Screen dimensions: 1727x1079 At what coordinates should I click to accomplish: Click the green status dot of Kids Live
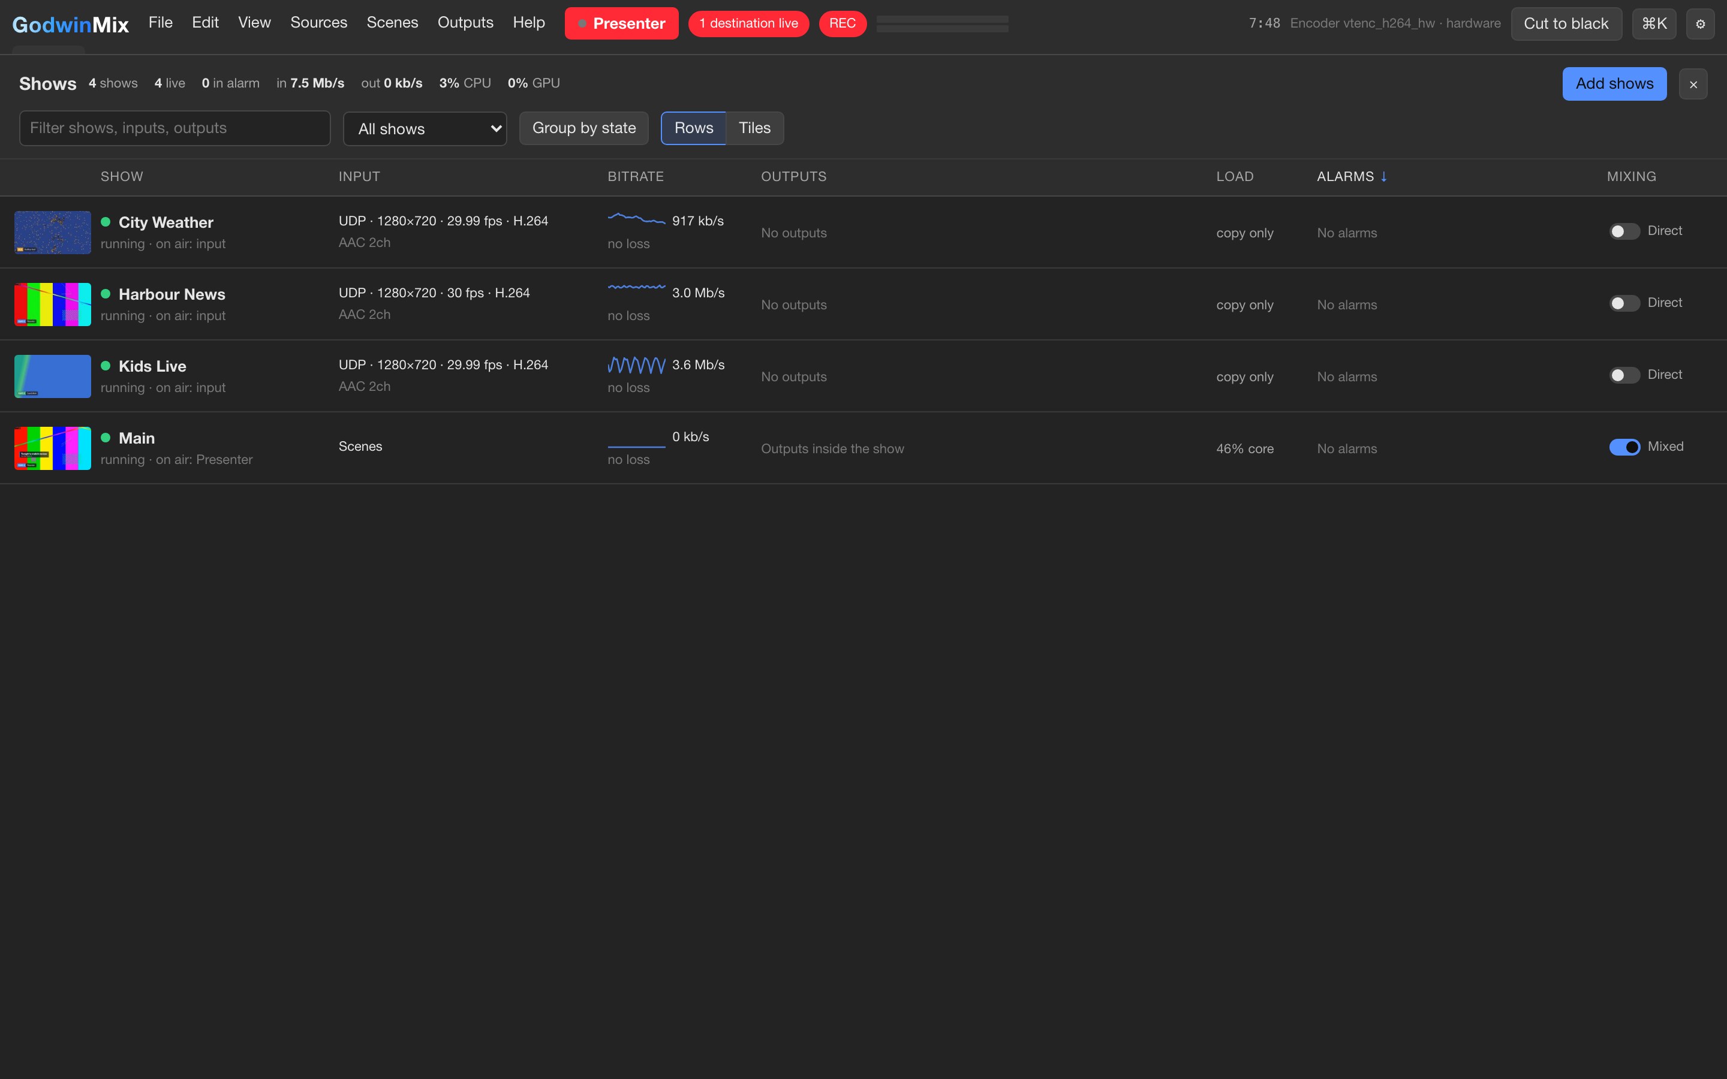106,366
